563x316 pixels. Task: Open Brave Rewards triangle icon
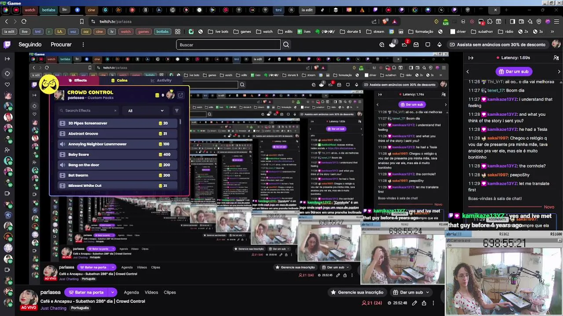(x=394, y=21)
